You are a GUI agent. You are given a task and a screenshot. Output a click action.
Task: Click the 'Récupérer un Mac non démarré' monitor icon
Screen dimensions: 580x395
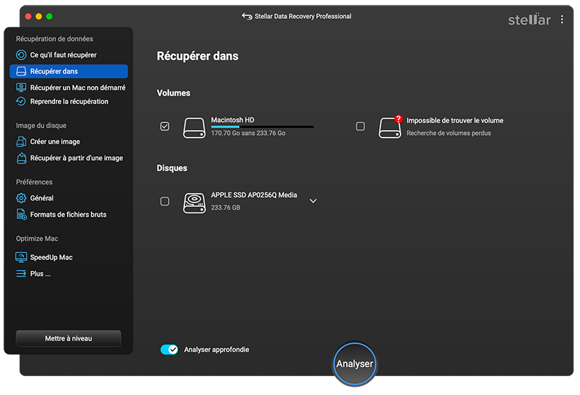(x=21, y=87)
